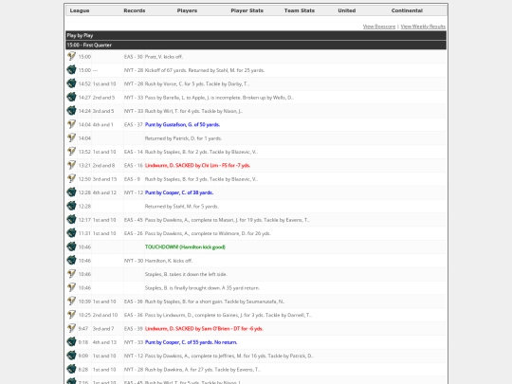This screenshot has height=384, width=512.
Task: Click the '2nd and 8' down cell
Action: point(104,166)
